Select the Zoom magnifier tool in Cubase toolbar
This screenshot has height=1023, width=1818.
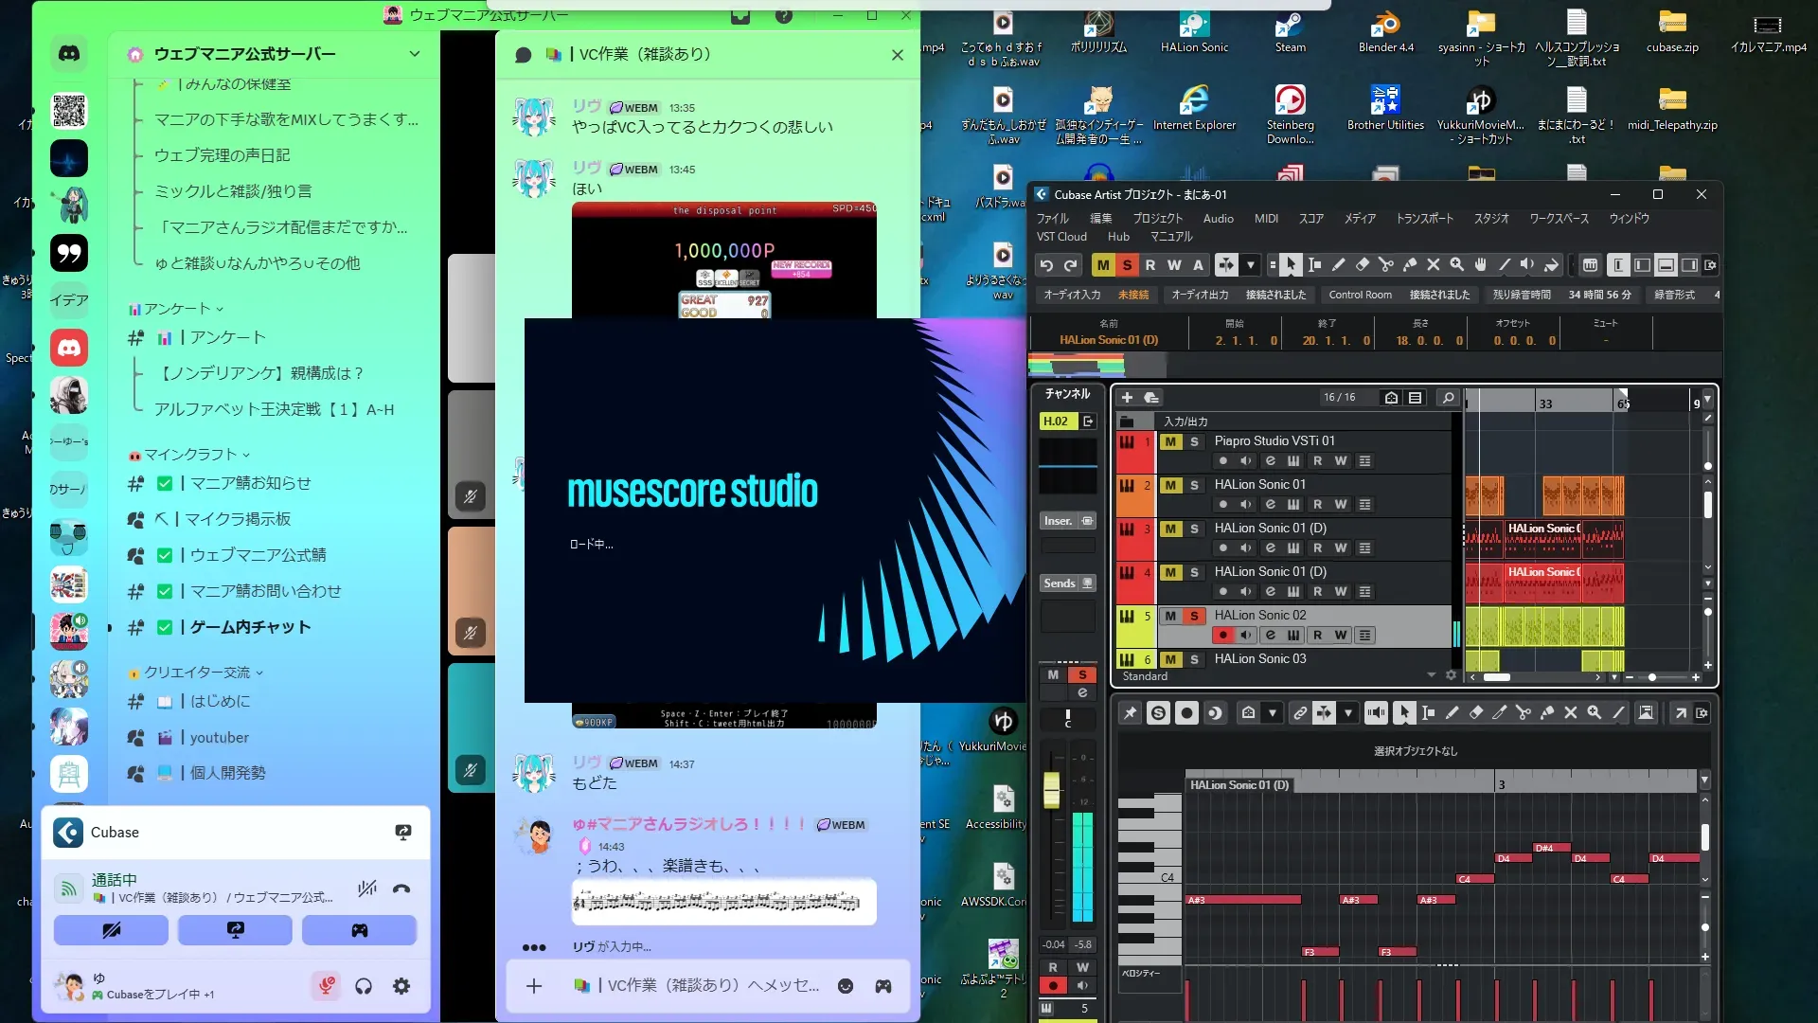1457,265
